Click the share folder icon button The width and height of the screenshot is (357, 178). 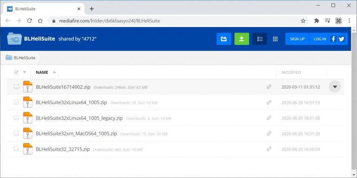click(x=224, y=39)
